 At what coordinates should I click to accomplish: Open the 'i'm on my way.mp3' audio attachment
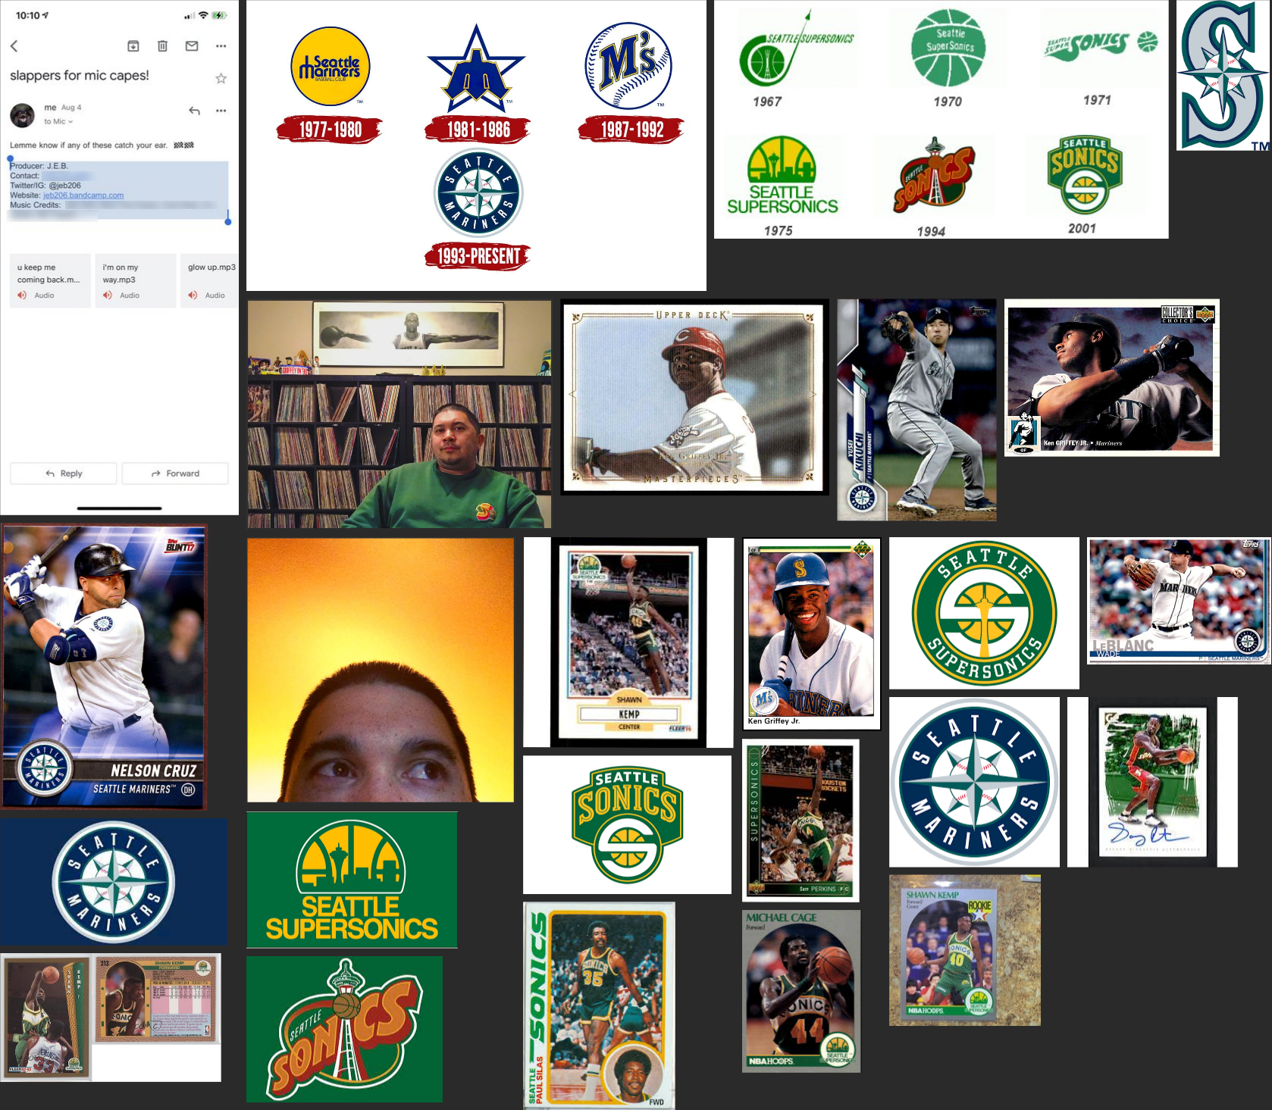click(136, 281)
